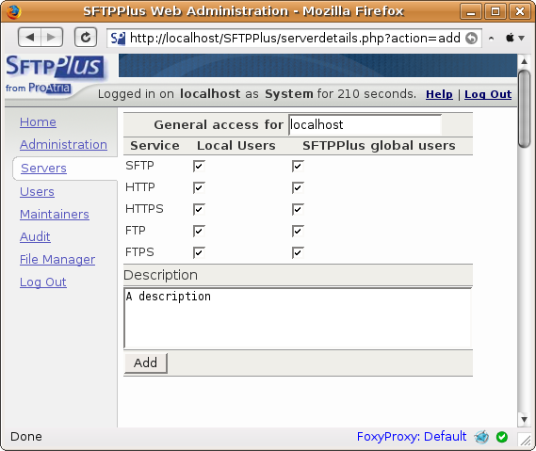Open the File Manager link
This screenshot has width=536, height=451.
coord(57,260)
